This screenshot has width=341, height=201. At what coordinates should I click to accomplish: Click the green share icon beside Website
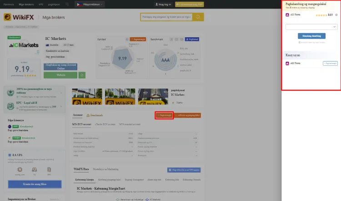[82, 75]
